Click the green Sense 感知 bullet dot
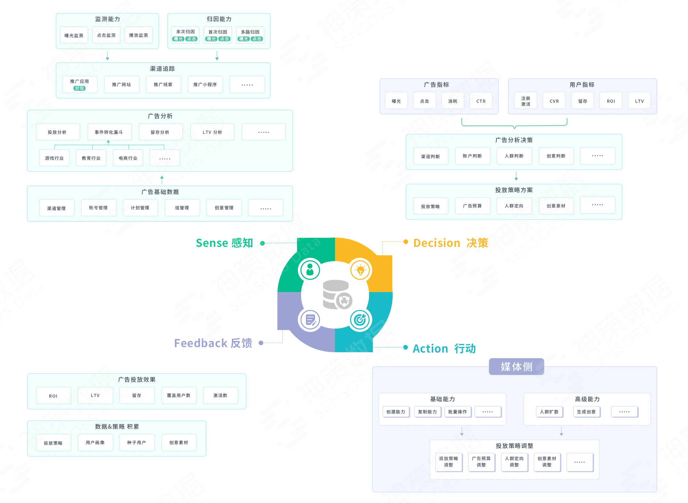This screenshot has width=688, height=503. click(262, 243)
